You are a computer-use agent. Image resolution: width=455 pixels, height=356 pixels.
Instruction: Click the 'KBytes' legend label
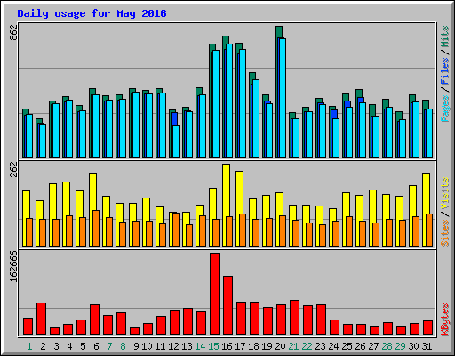445,320
